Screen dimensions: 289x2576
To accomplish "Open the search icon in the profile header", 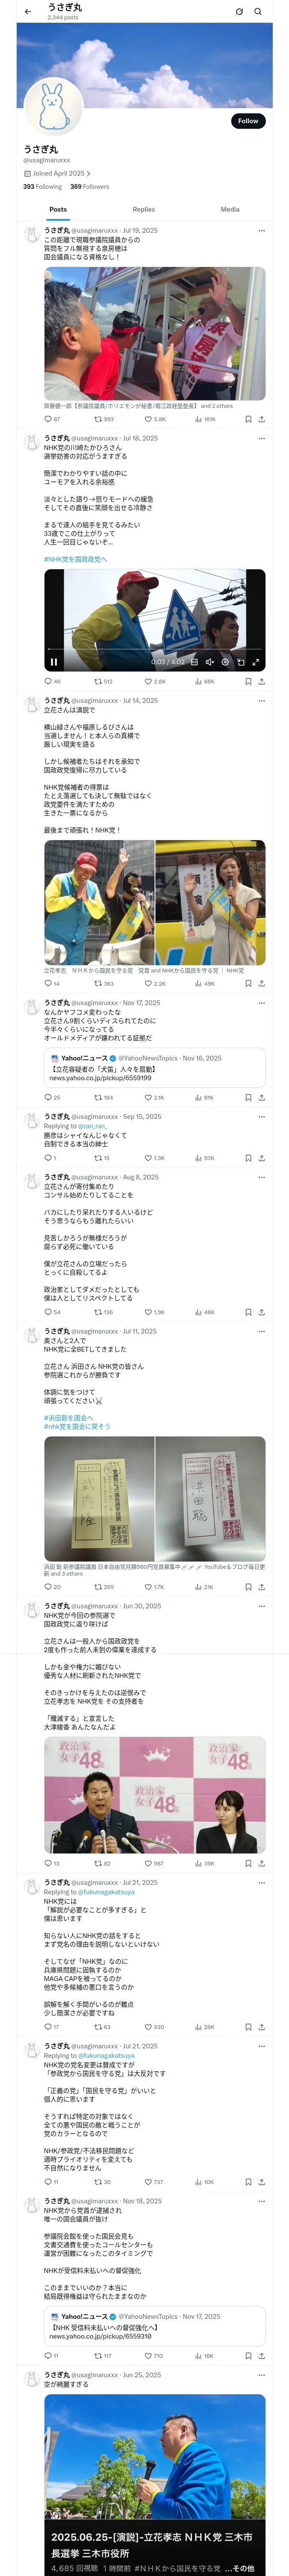I will [x=258, y=11].
